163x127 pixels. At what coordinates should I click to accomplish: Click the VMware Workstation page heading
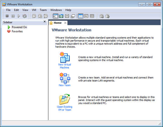tap(71, 30)
